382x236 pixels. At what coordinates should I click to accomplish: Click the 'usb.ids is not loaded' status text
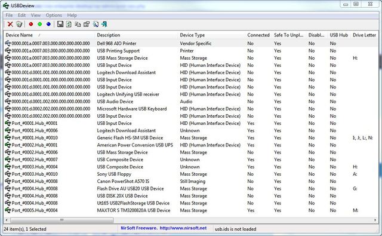(235, 229)
